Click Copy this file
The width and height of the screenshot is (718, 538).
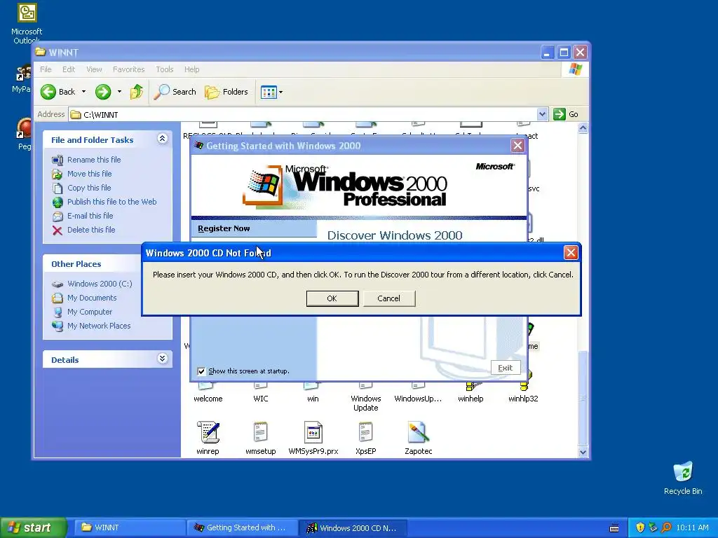click(x=89, y=188)
